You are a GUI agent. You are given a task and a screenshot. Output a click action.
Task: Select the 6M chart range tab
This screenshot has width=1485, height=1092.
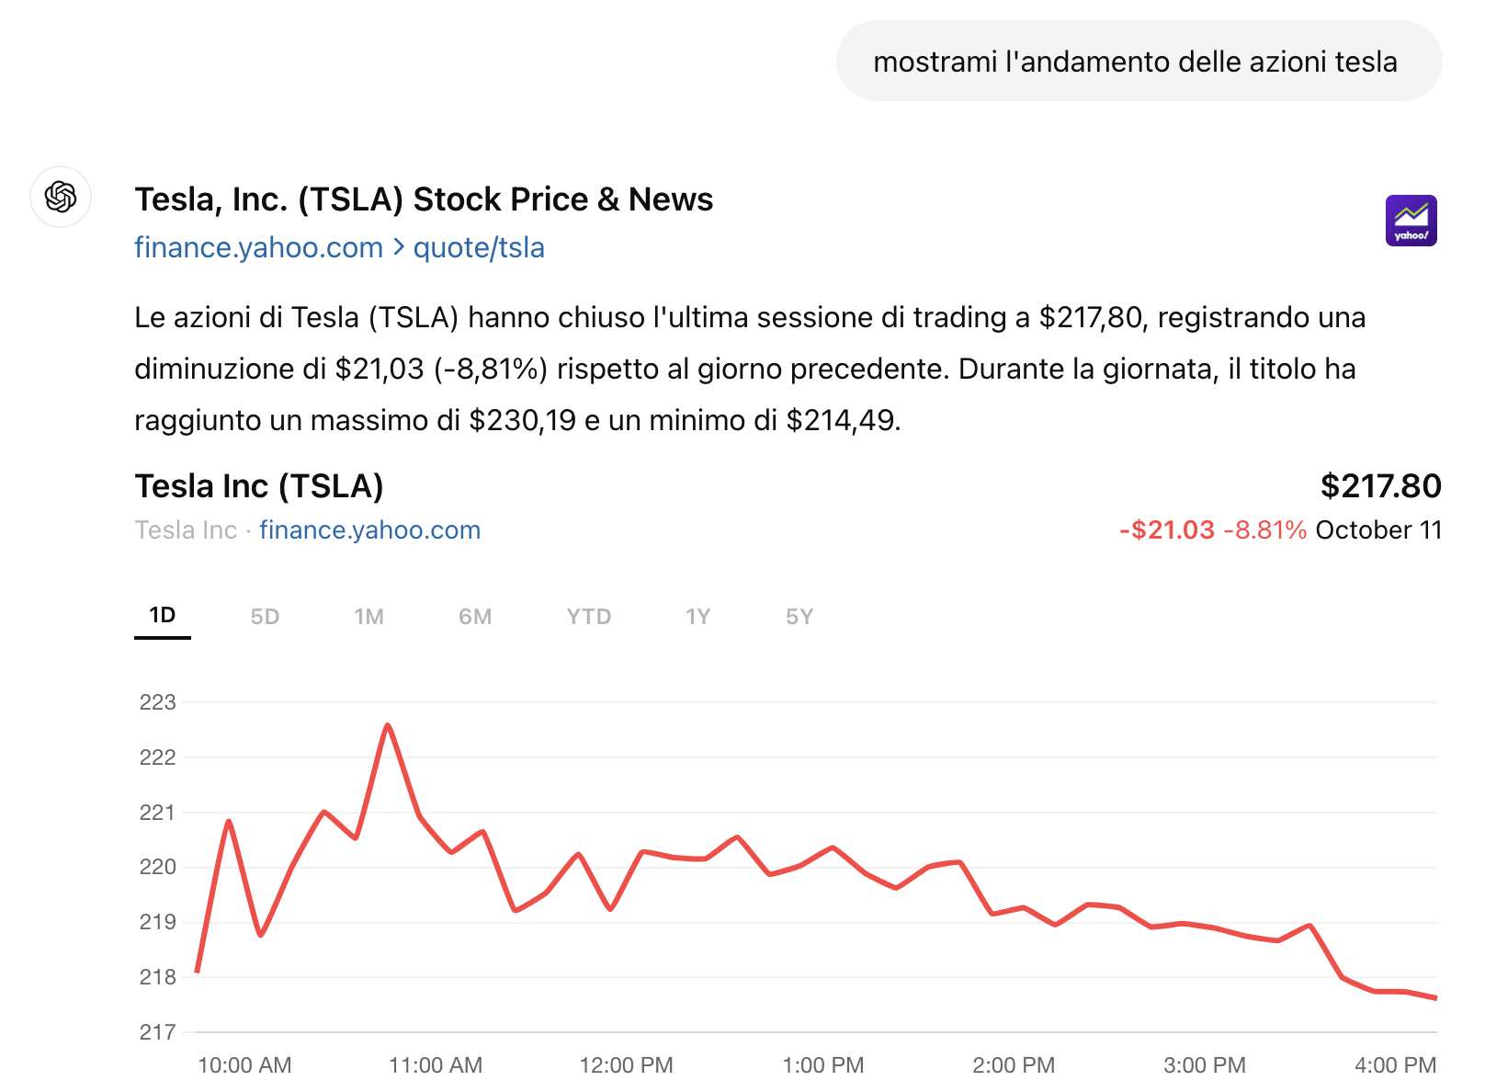pyautogui.click(x=475, y=617)
